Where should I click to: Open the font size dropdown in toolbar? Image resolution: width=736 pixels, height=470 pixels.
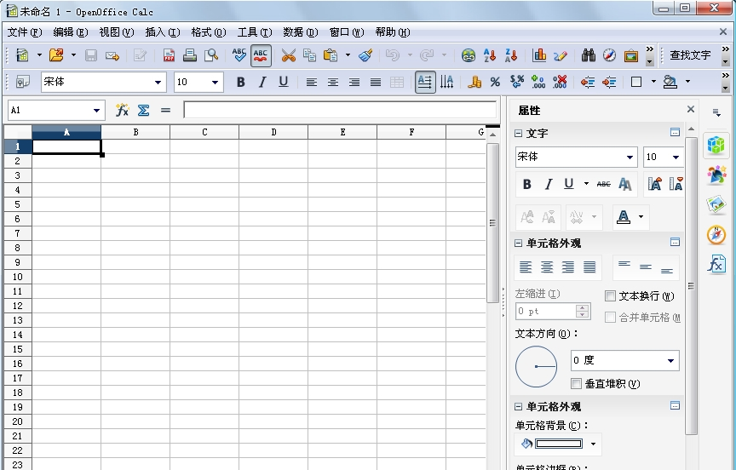coord(215,83)
